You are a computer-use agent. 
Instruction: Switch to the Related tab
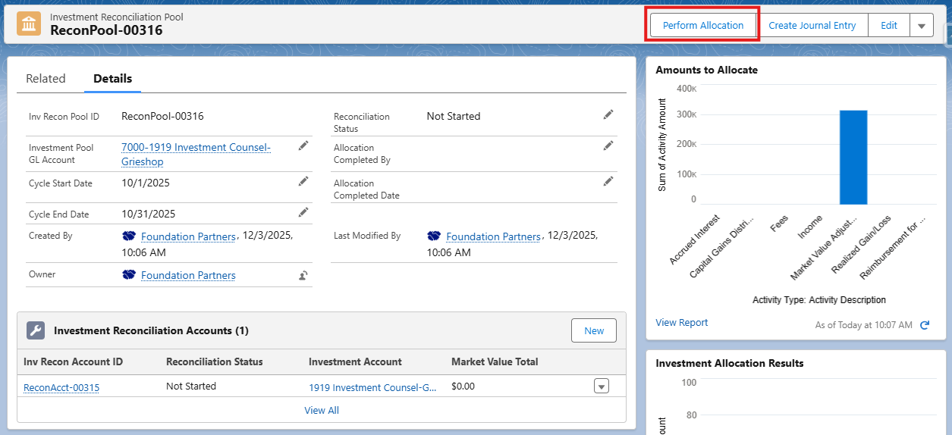click(x=46, y=79)
